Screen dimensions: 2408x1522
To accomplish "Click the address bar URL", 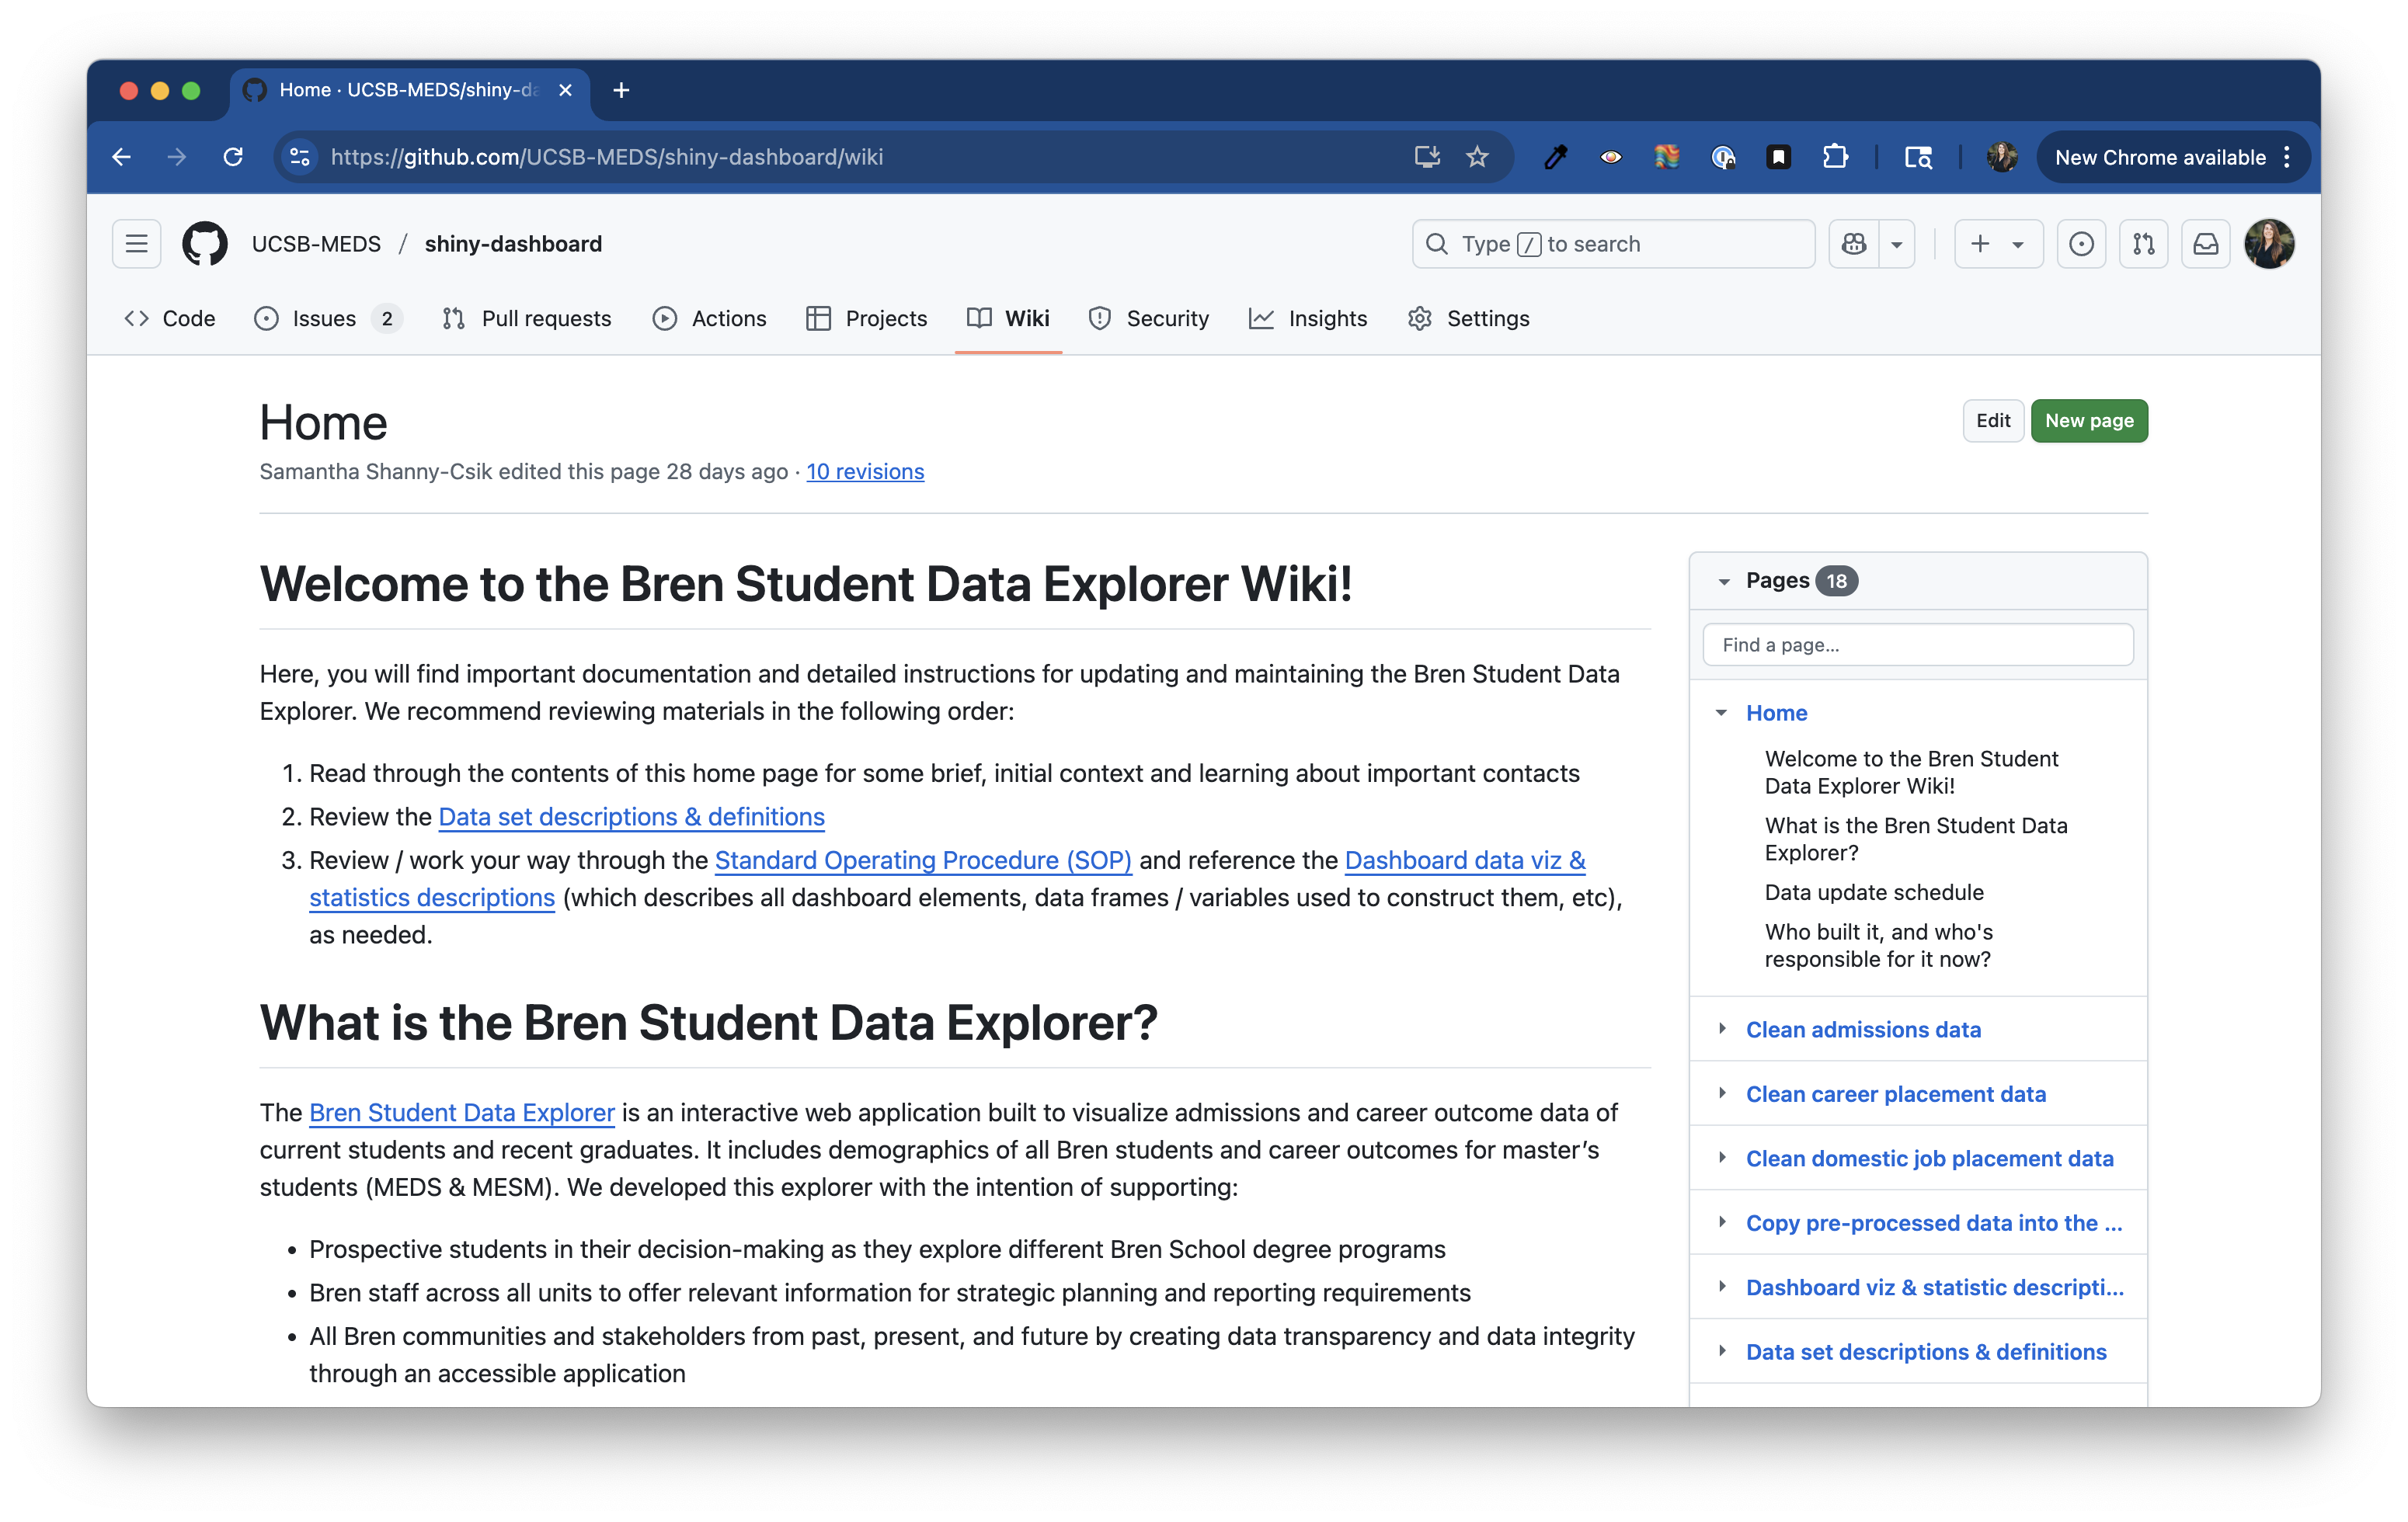I will (x=606, y=157).
